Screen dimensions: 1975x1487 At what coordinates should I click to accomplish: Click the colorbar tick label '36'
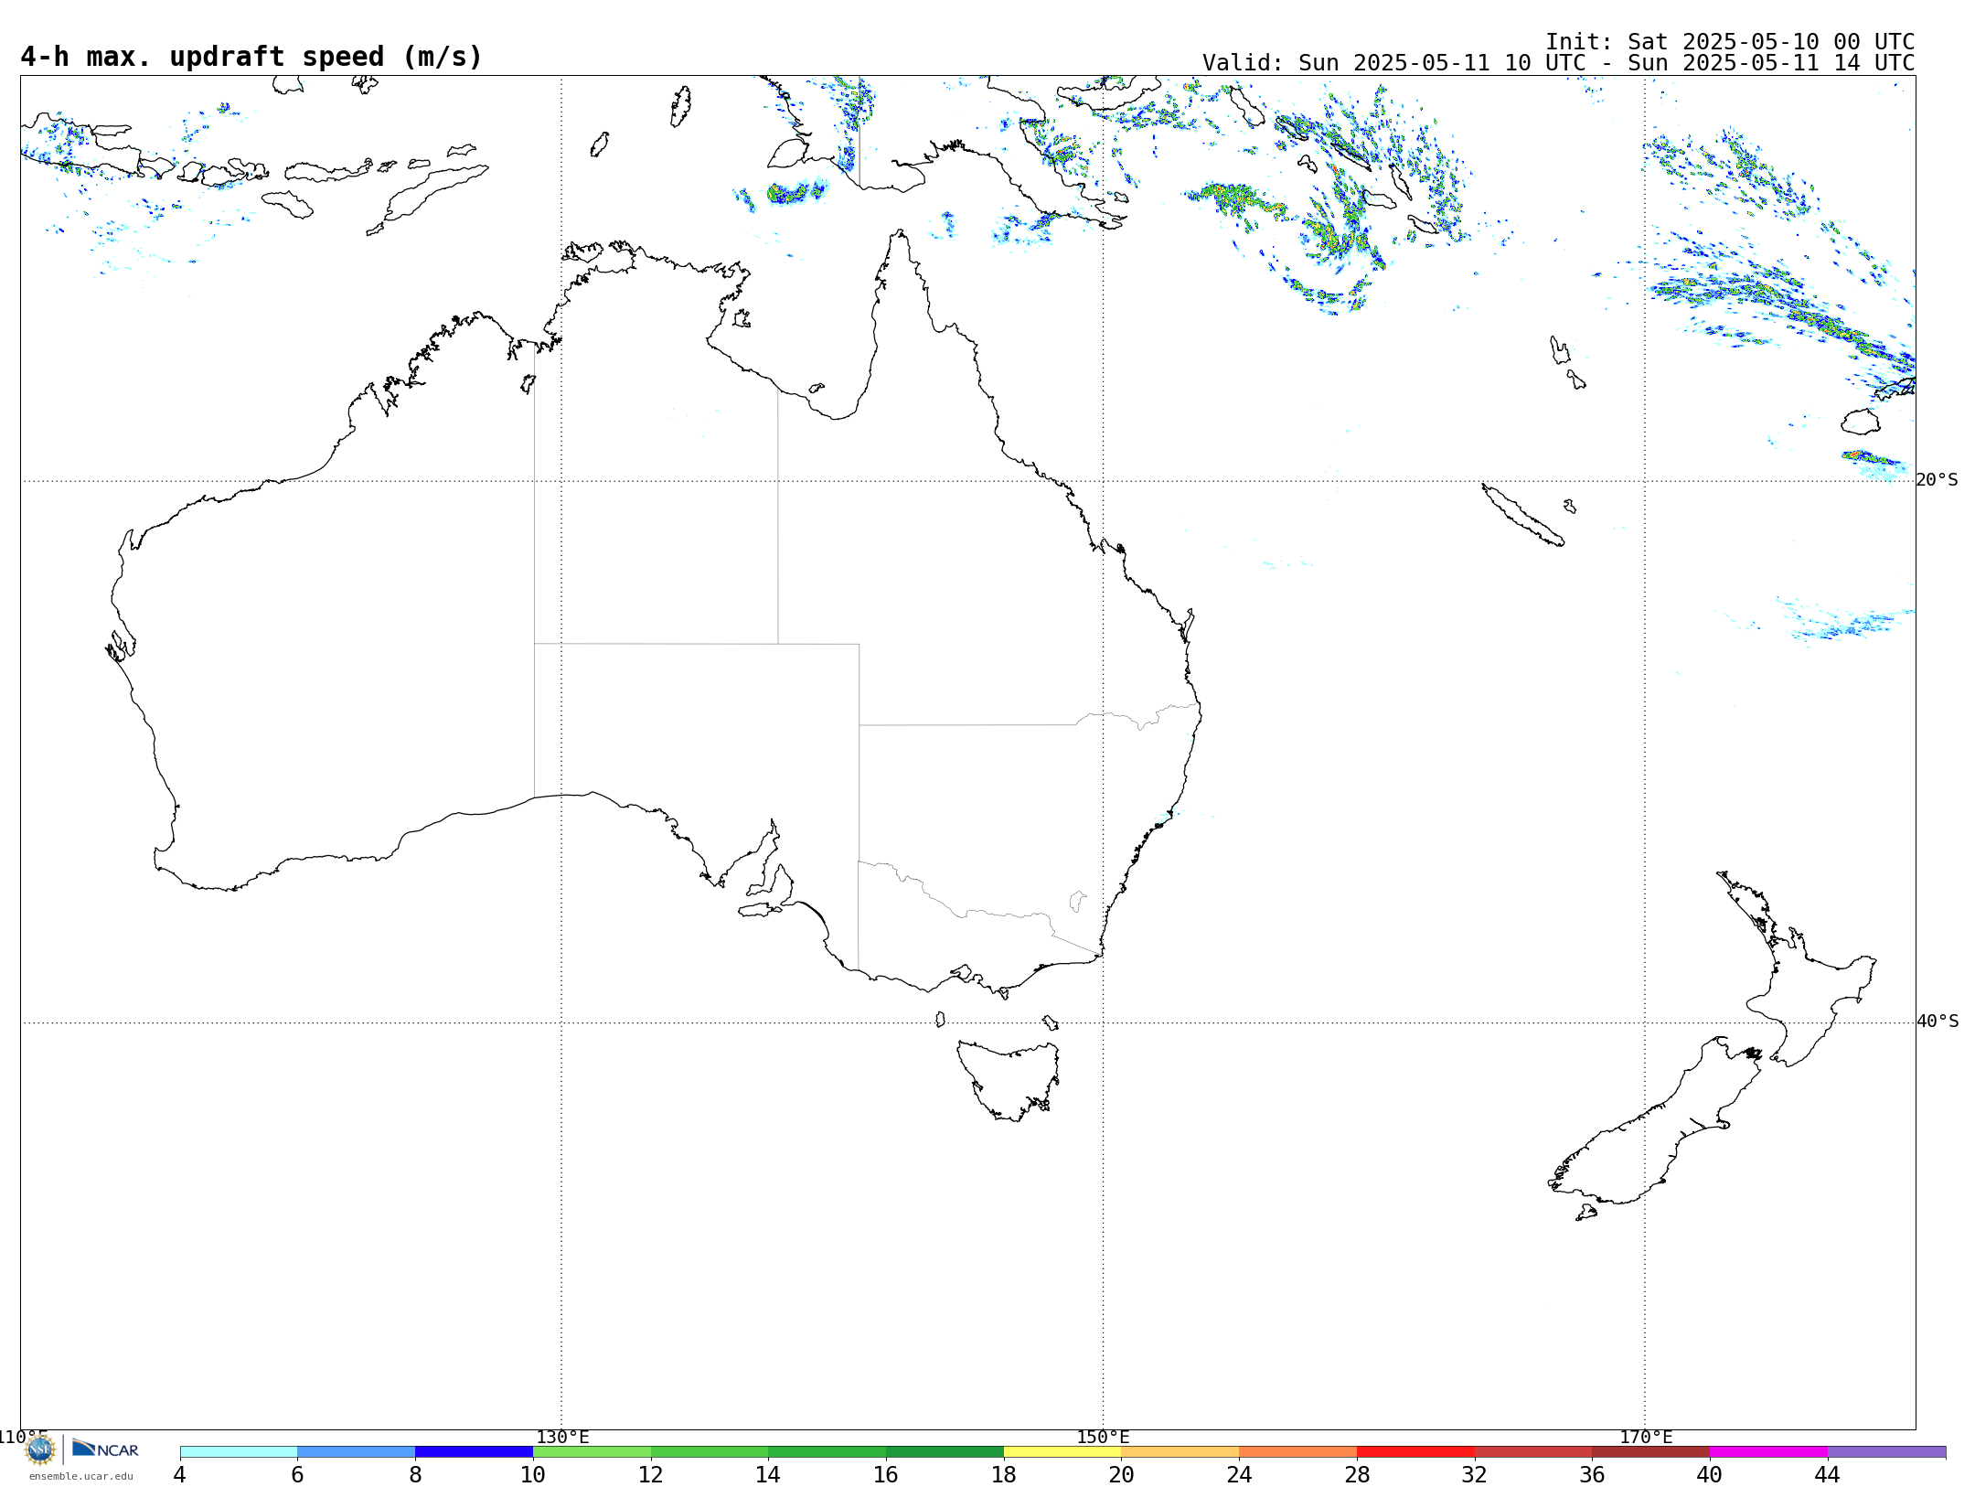click(1592, 1474)
